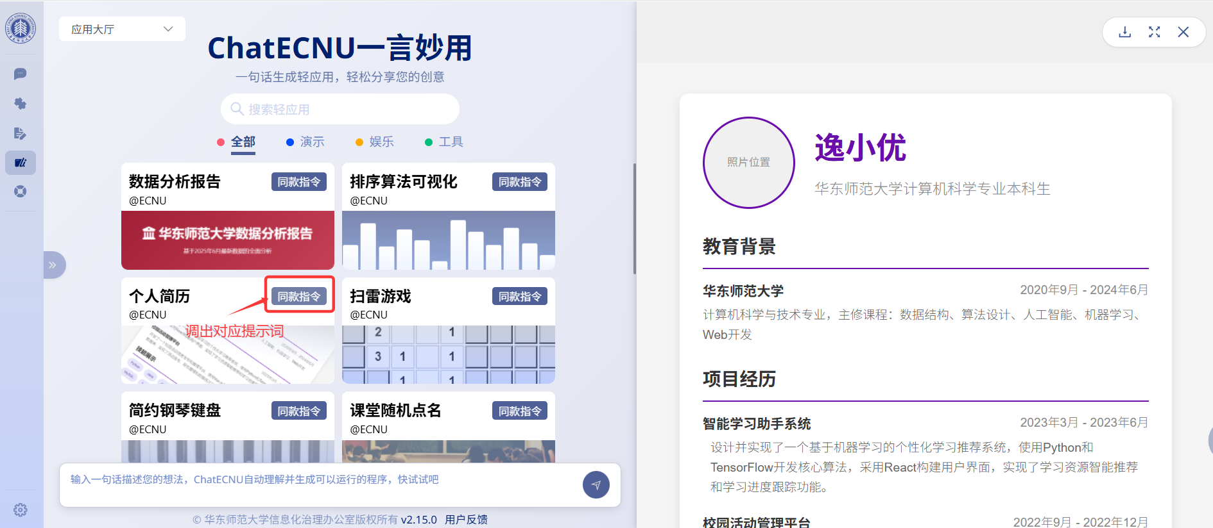Screen dimensions: 1213x528
Task: Open settings gear at sidebar bottom
Action: pos(21,509)
